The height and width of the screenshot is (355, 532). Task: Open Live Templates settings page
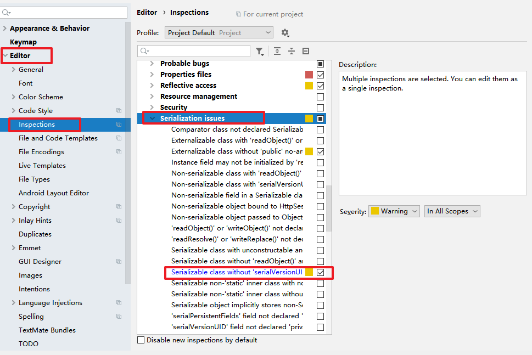[x=42, y=166]
